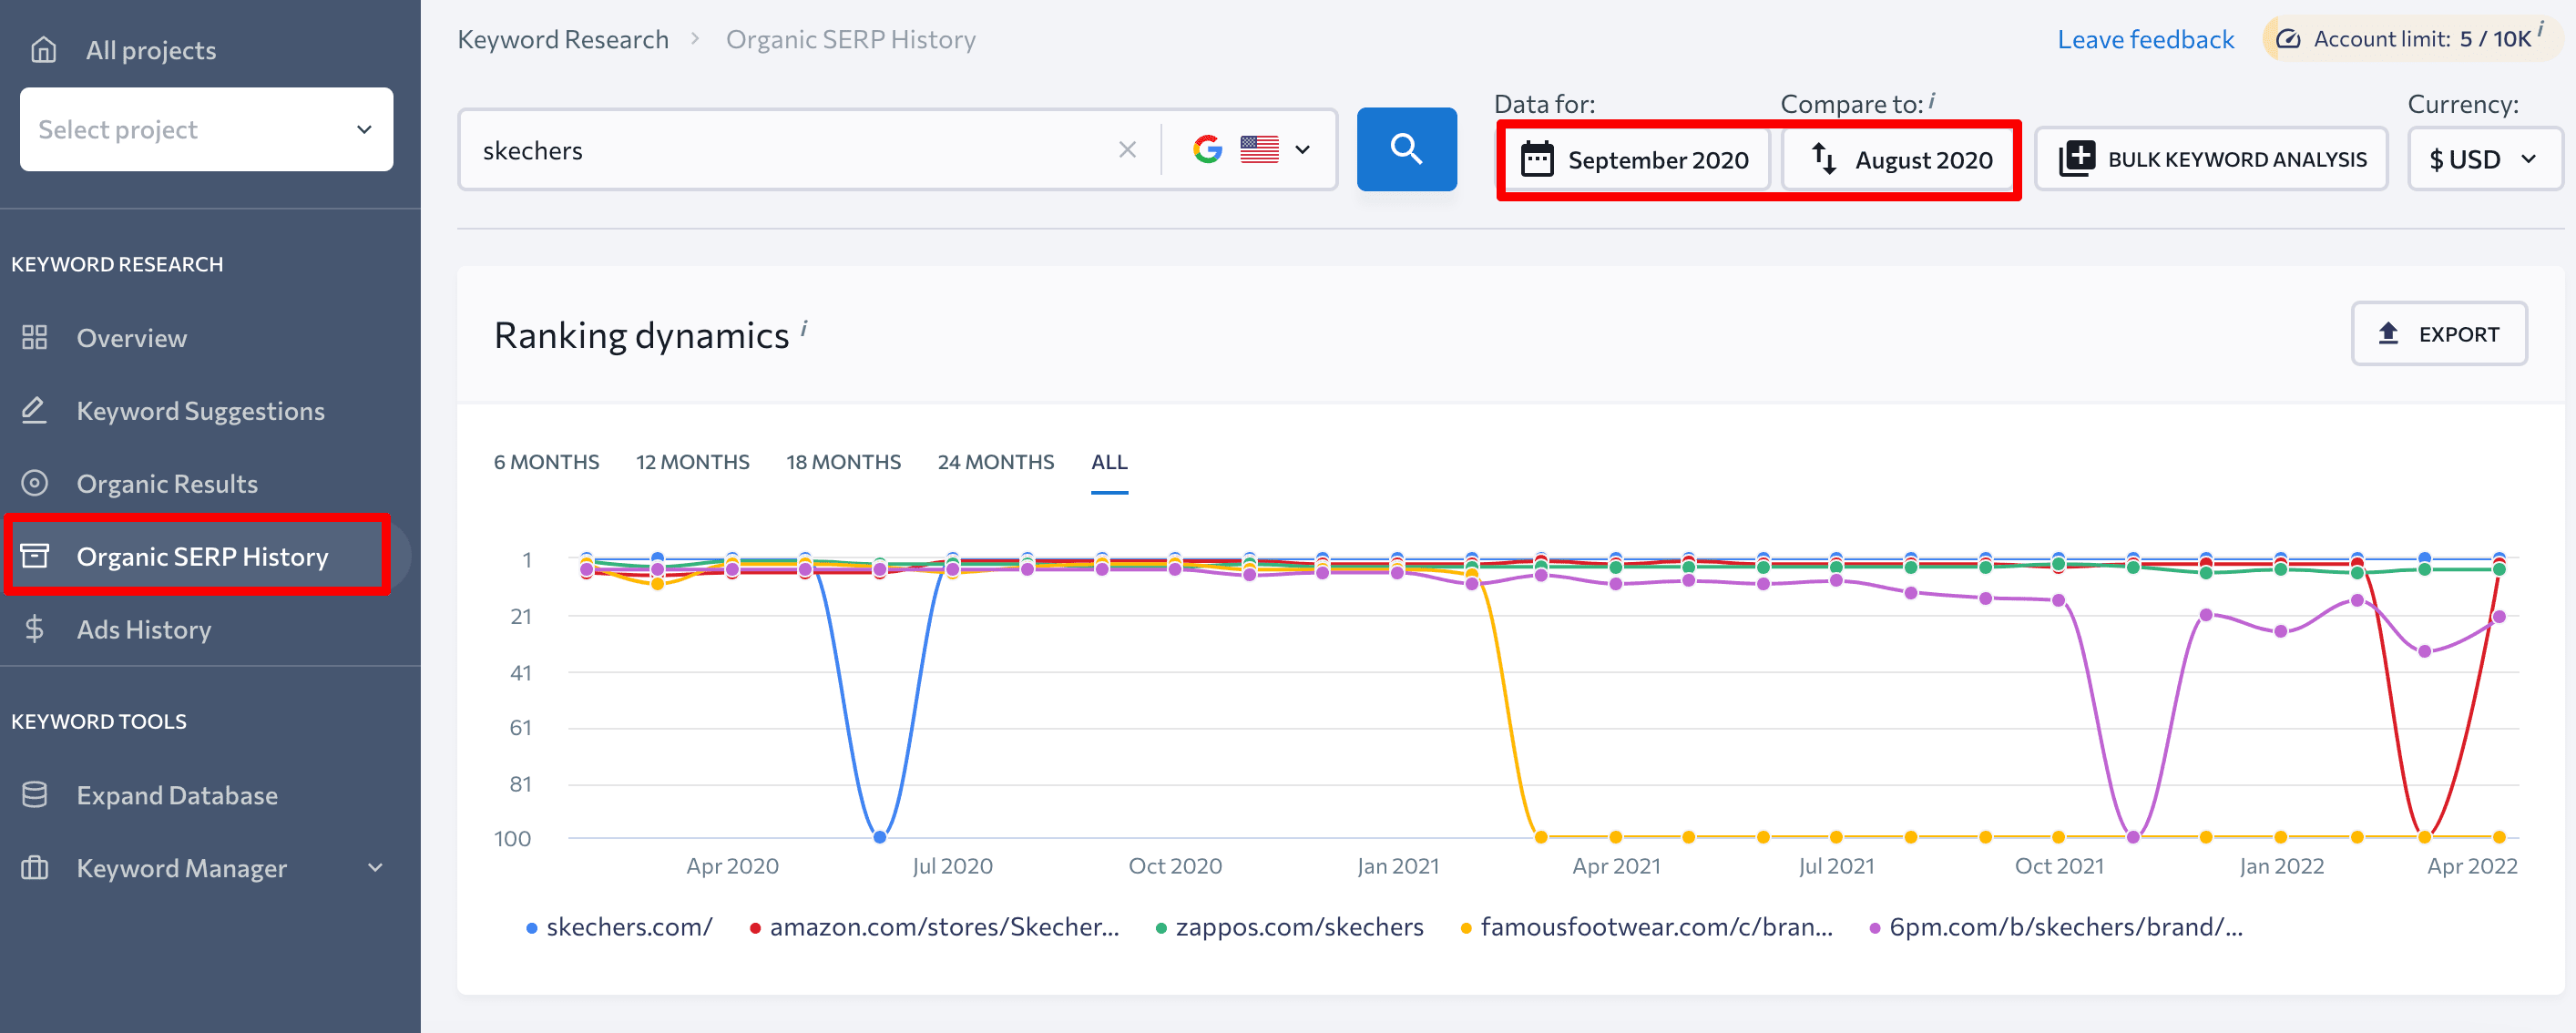Toggle skechers.com/ legend series

click(x=619, y=927)
